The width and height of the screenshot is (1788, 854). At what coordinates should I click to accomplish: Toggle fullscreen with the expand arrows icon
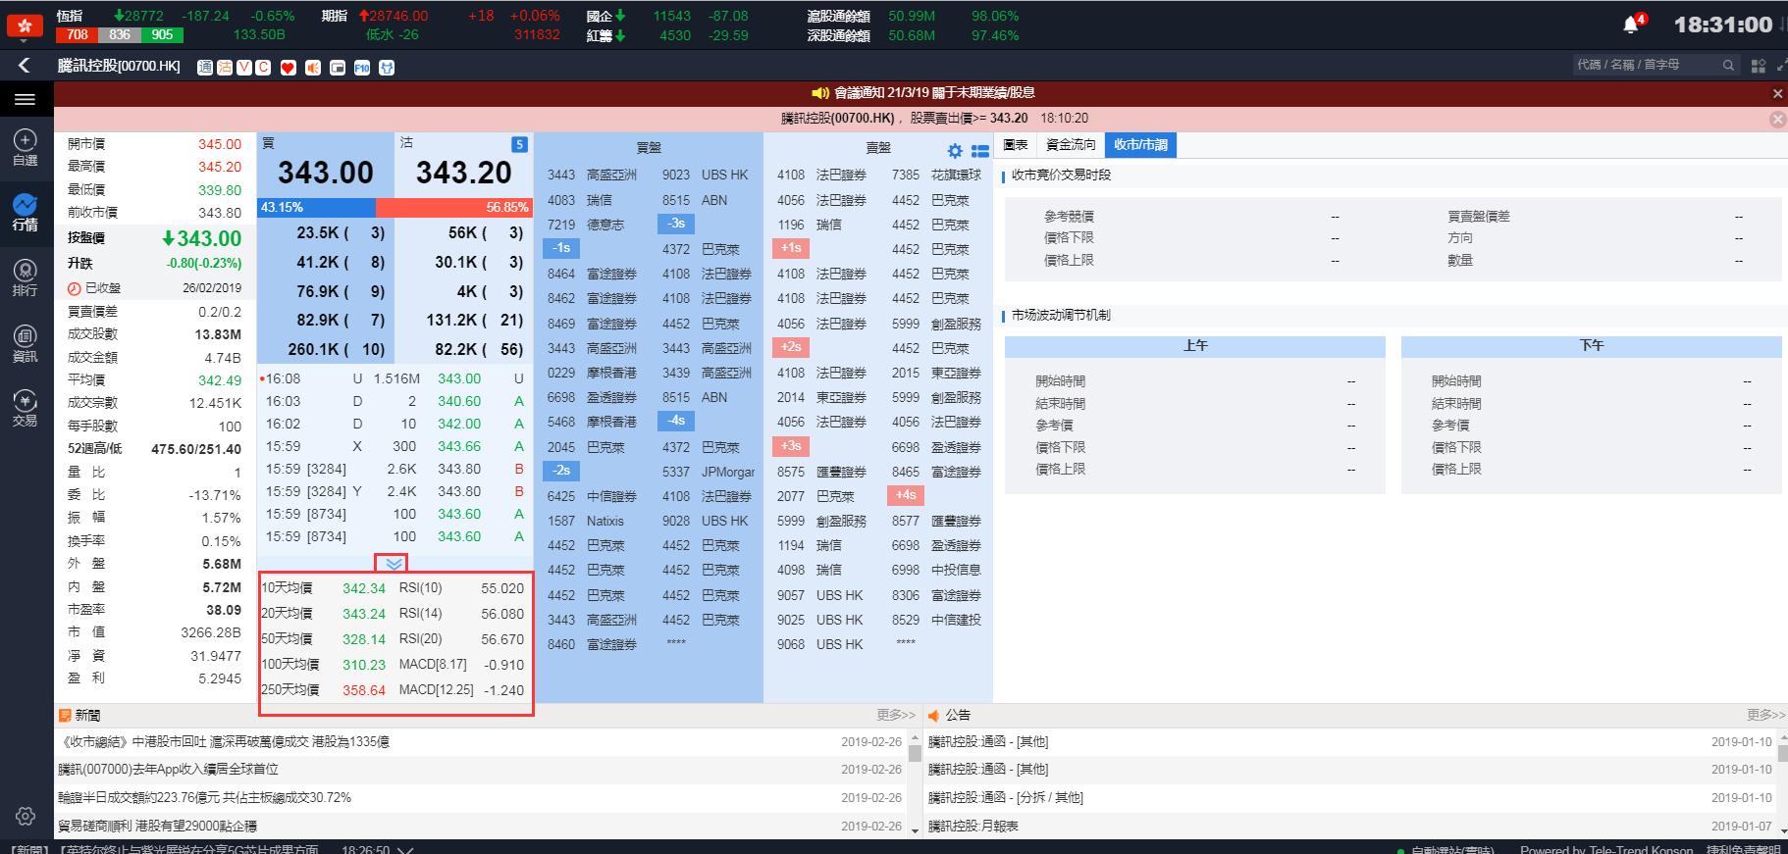pos(1781,66)
